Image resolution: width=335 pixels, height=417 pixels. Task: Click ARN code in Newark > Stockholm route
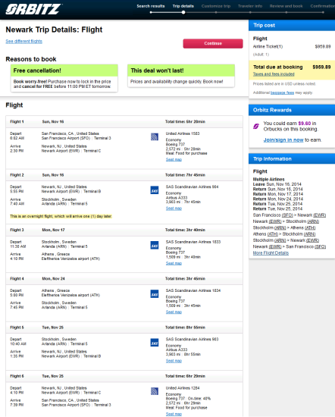(313, 221)
